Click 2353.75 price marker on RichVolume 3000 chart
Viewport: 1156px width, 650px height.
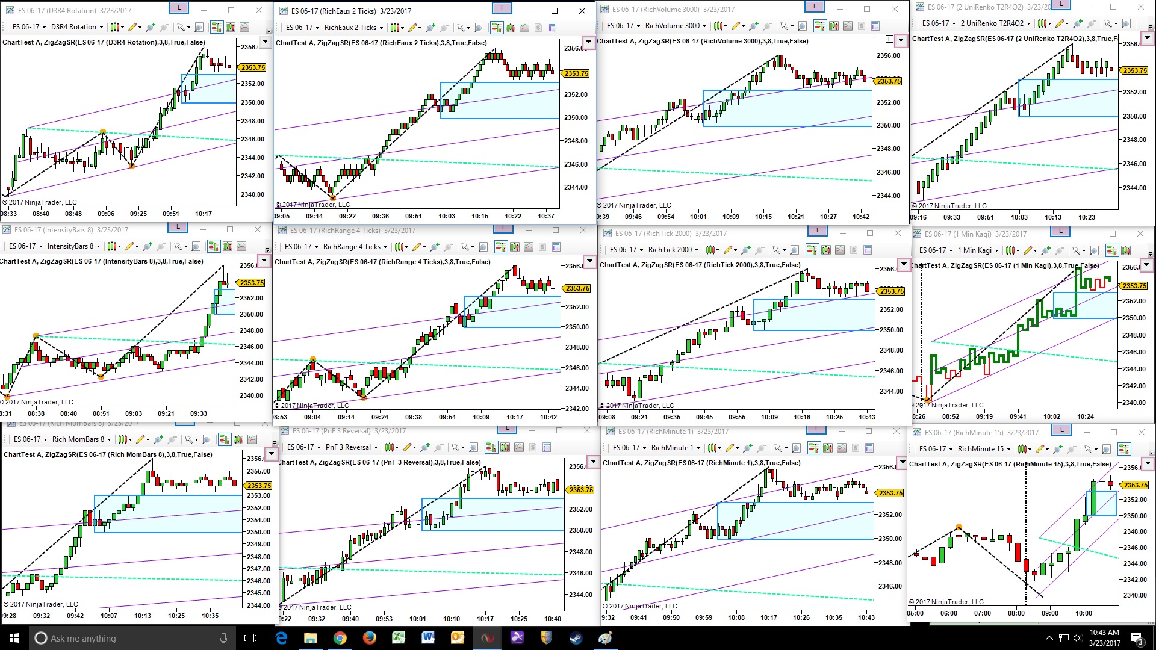coord(888,81)
